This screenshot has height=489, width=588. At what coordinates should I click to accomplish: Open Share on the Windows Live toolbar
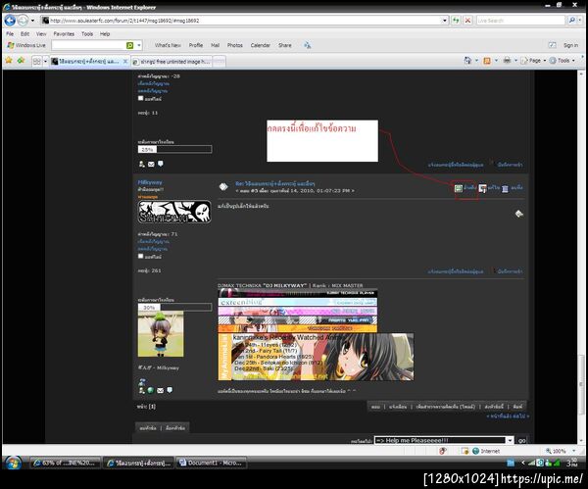pos(284,45)
